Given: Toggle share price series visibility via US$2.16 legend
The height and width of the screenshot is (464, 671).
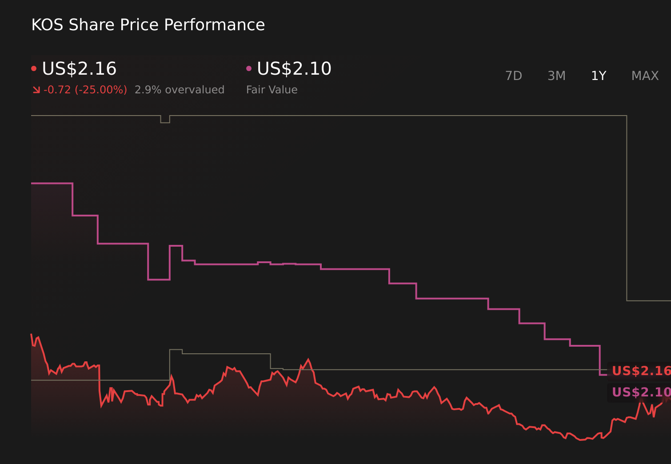Looking at the screenshot, I should click(79, 69).
